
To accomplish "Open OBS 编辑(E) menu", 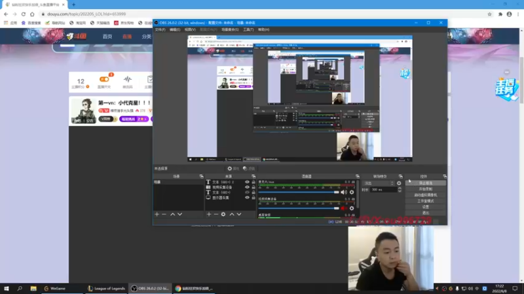I will [x=175, y=29].
